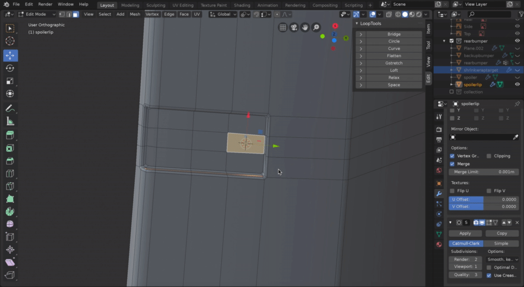Screen dimensions: 524x287
Task: Click the Apply modifier button
Action: point(465,234)
